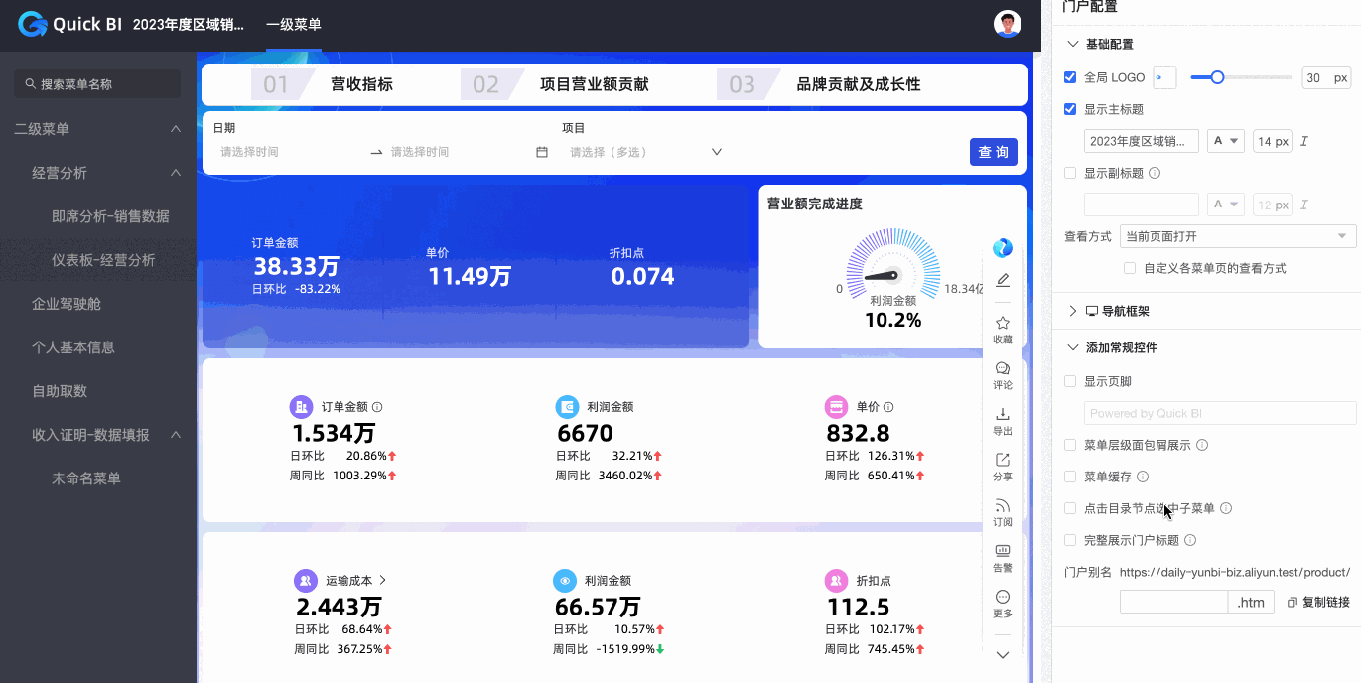Collapse the 二级菜单 sidebar group
The width and height of the screenshot is (1361, 683).
click(x=176, y=129)
